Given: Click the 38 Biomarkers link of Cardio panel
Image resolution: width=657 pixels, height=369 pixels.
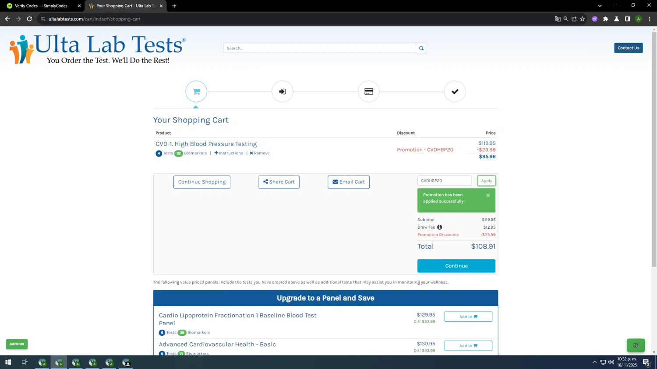Looking at the screenshot, I should click(194, 332).
